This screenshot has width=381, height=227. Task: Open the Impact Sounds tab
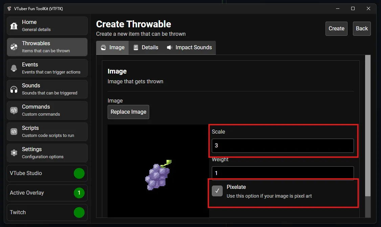pos(189,48)
